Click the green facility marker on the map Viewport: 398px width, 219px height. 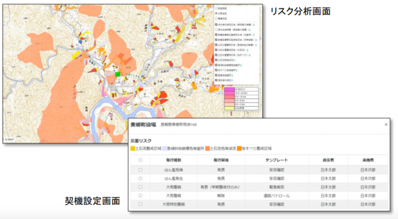(118, 74)
